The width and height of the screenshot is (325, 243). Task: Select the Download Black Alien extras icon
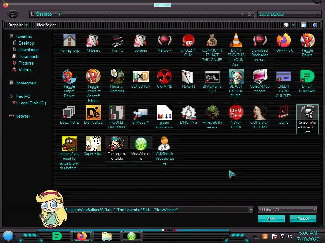coord(260,48)
